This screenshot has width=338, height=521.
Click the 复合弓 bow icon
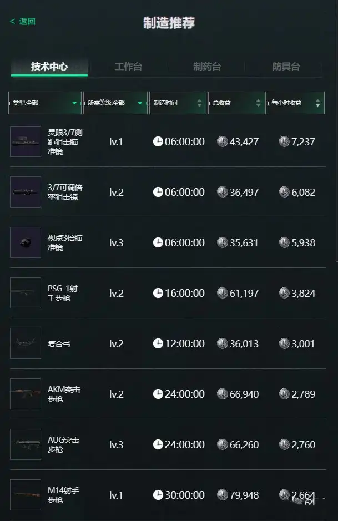click(26, 343)
